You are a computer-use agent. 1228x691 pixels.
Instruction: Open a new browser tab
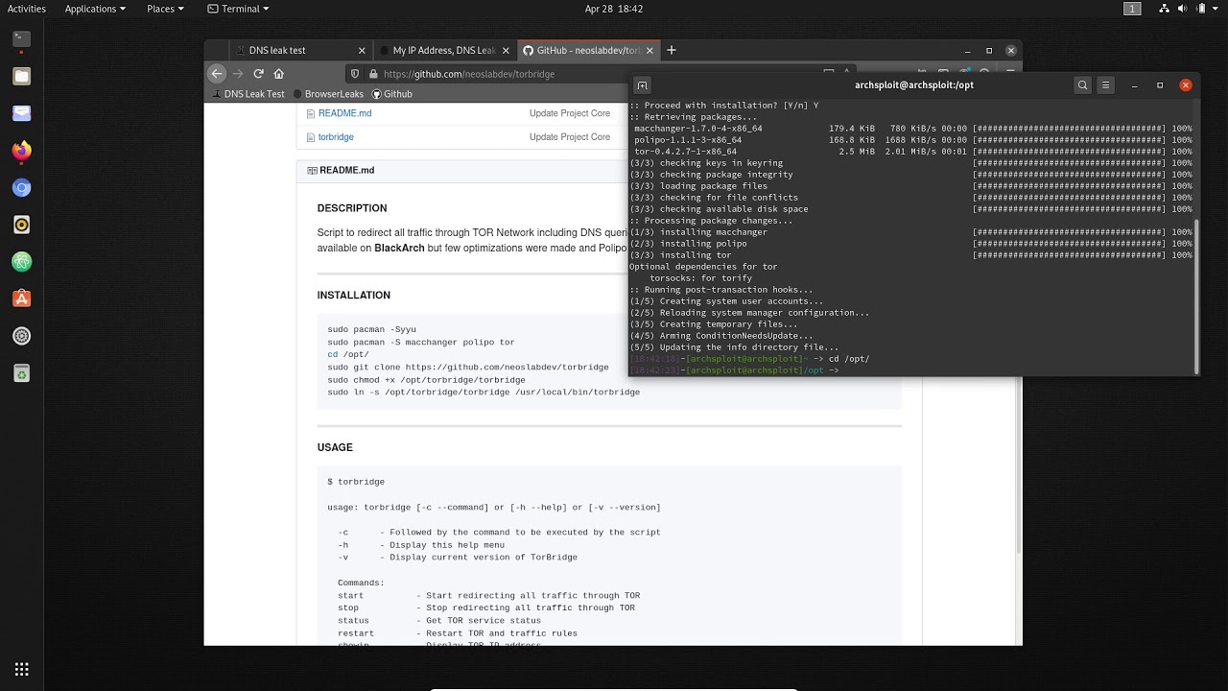pos(672,50)
